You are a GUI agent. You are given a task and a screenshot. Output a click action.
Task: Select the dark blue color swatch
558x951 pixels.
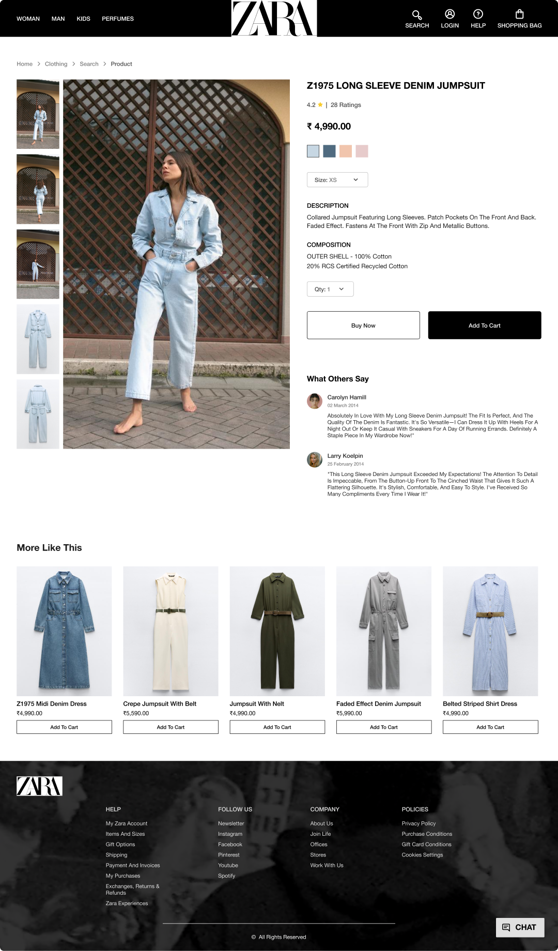point(329,151)
